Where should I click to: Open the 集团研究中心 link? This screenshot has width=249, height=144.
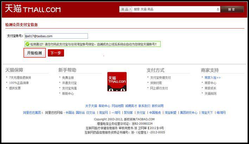click(x=189, y=113)
